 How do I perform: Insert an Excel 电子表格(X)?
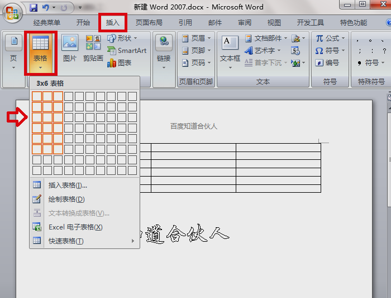[85, 227]
